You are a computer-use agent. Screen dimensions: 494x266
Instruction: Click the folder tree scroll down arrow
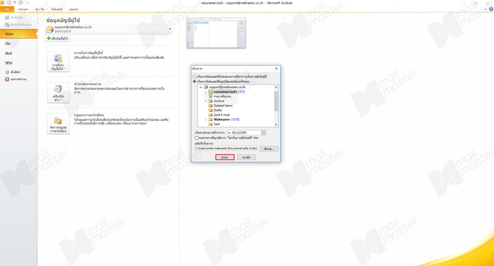click(276, 125)
